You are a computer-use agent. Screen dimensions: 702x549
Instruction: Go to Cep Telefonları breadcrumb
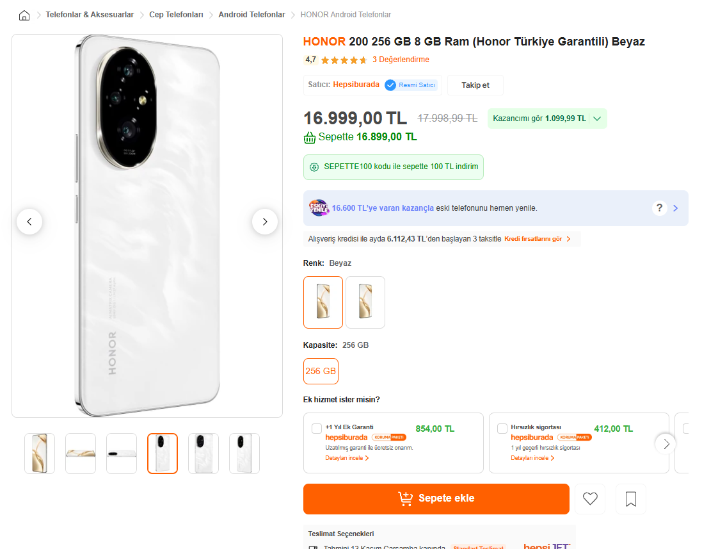(x=176, y=15)
